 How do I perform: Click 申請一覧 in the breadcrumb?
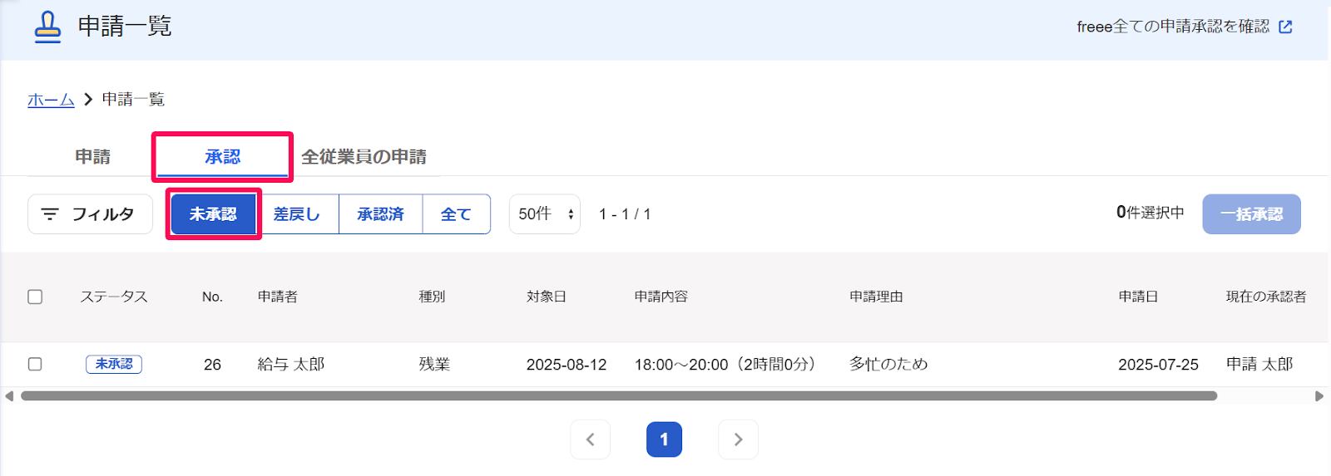tap(133, 100)
